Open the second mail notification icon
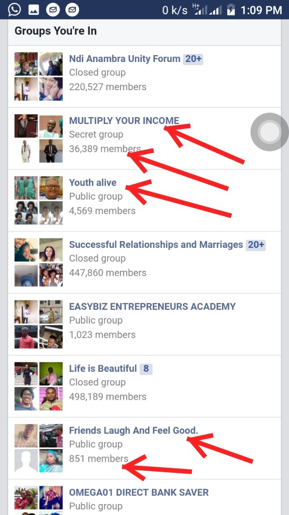The image size is (289, 515). click(x=72, y=10)
